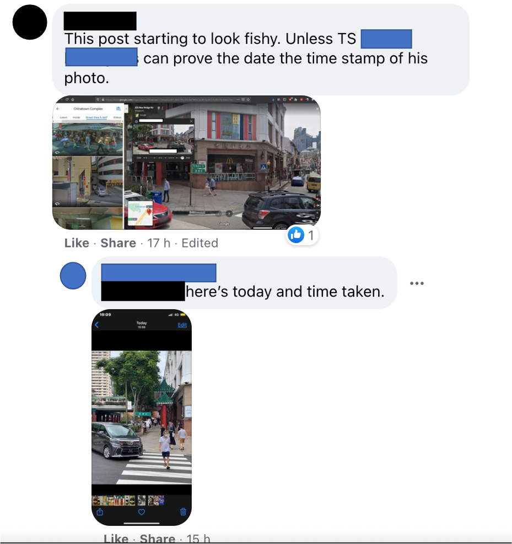Open the Google Street View screenshot image
This screenshot has width=512, height=544.
point(186,163)
